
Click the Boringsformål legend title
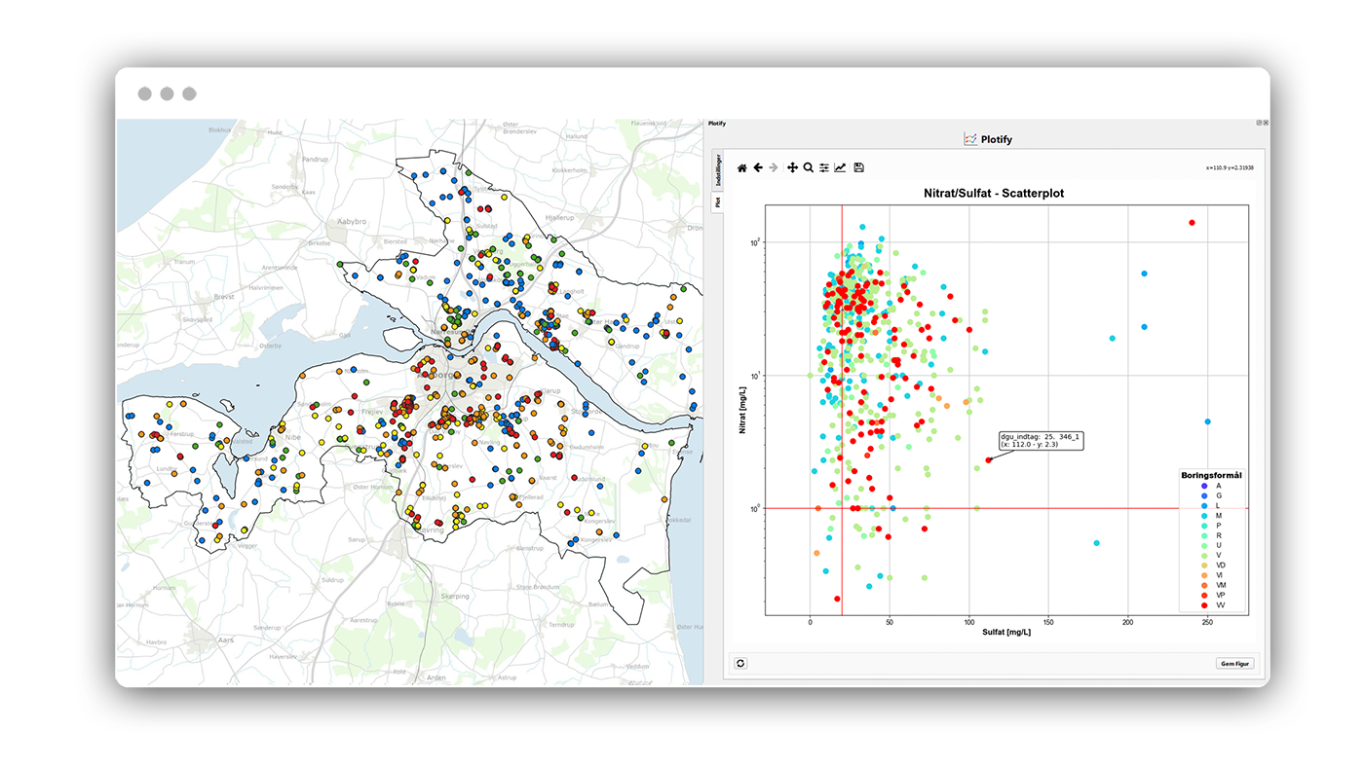coord(1210,475)
